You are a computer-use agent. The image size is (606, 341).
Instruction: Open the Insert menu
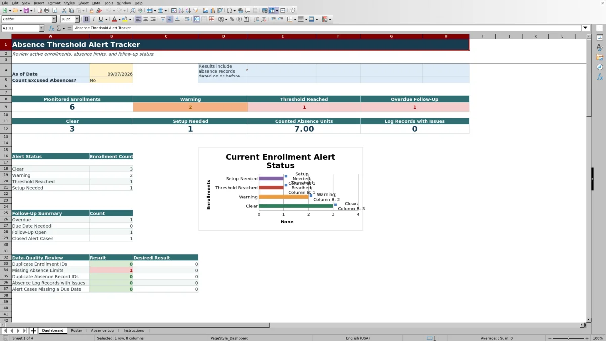point(39,3)
